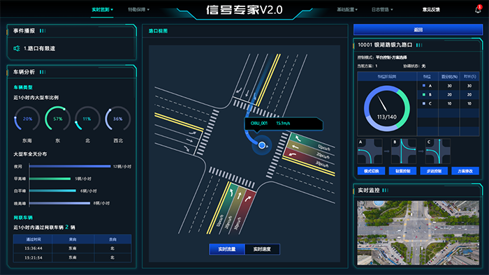
Task: Click the 11% 北 gauge
Action: point(87,119)
